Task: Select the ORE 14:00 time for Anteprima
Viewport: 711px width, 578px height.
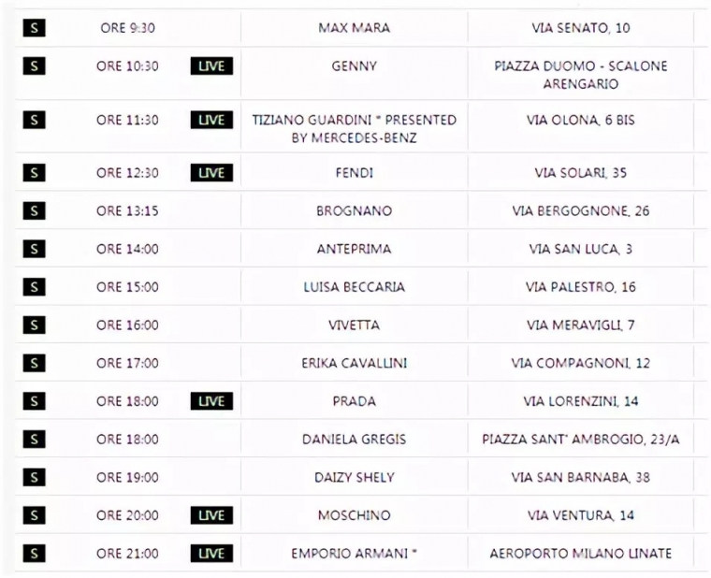Action: (127, 249)
